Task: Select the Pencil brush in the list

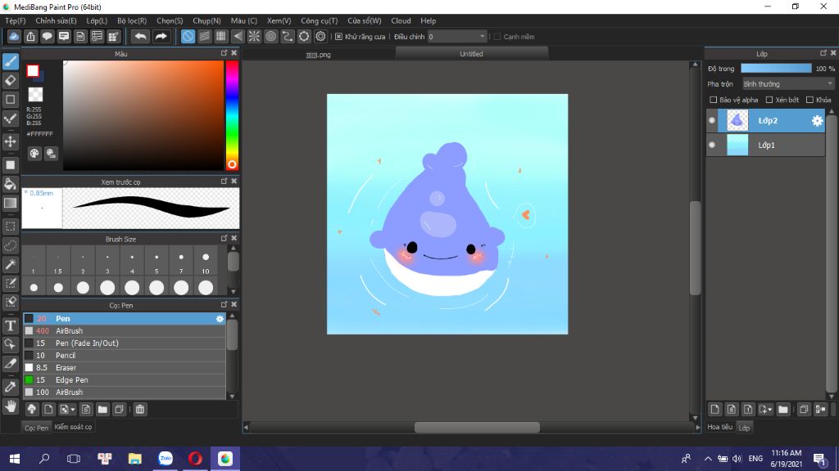Action: pos(125,356)
